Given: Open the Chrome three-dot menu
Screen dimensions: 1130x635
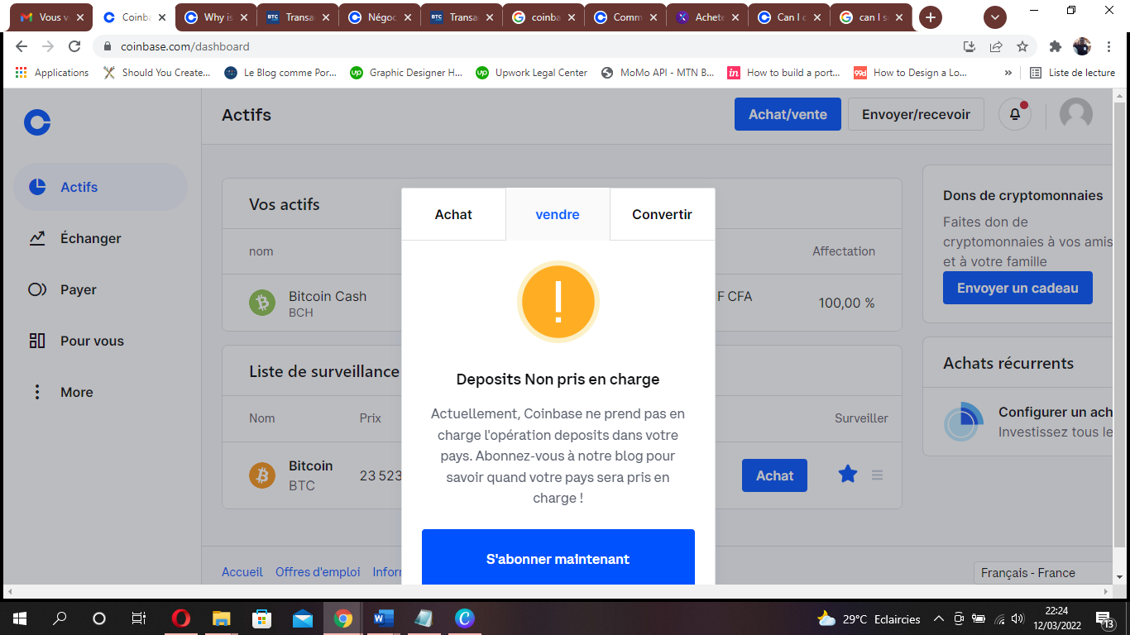Looking at the screenshot, I should tap(1108, 46).
